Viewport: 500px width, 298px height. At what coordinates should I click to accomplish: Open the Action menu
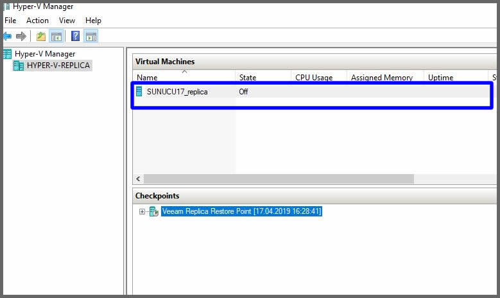(37, 21)
